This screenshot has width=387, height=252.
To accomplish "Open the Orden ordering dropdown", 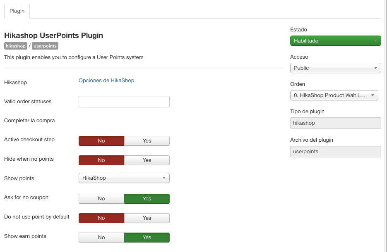I will [334, 95].
